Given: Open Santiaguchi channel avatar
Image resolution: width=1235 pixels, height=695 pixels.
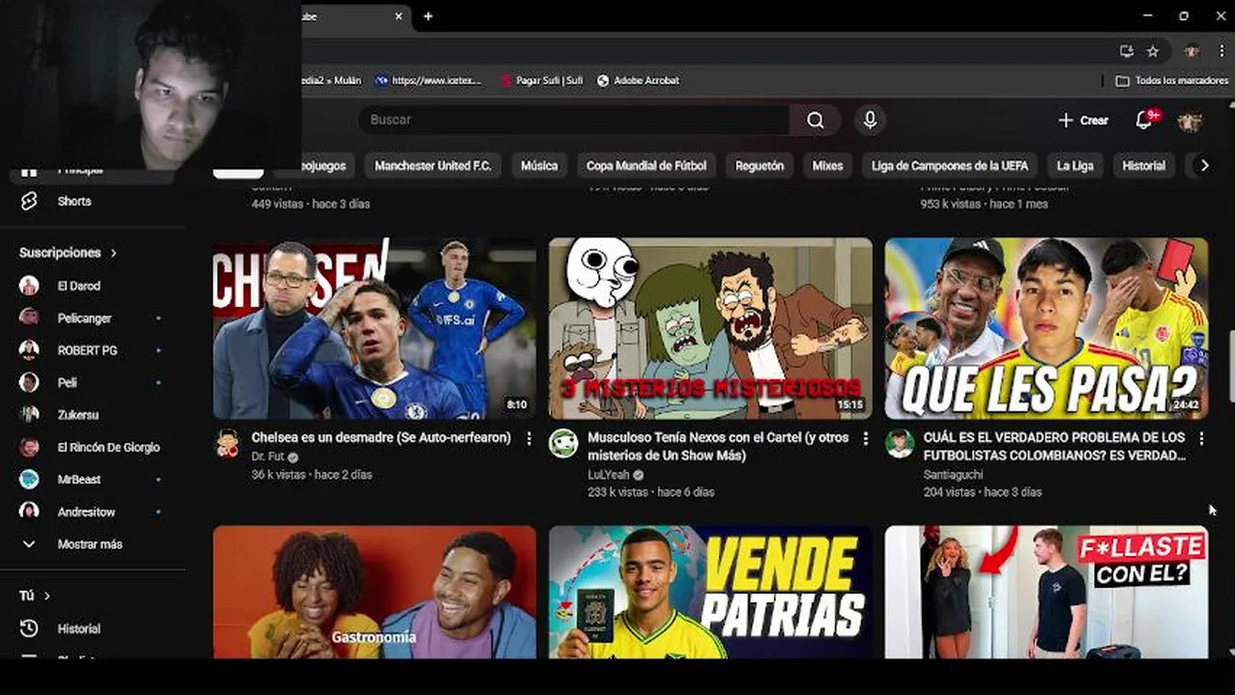Looking at the screenshot, I should pos(900,444).
